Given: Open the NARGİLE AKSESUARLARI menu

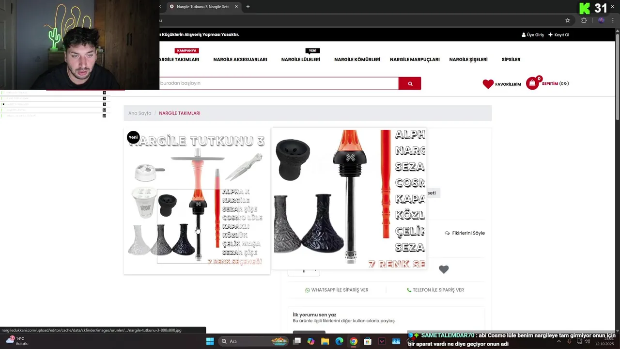Looking at the screenshot, I should [240, 60].
